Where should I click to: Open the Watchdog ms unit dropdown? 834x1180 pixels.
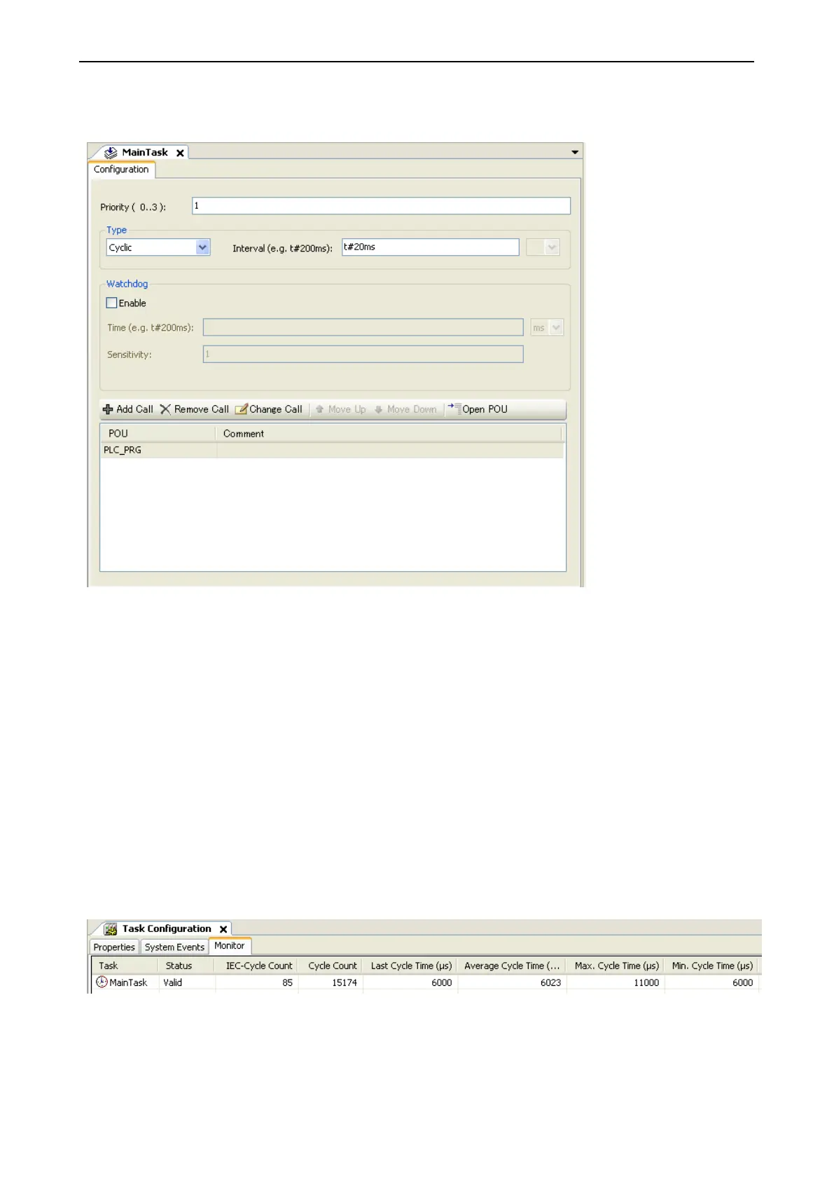[556, 327]
